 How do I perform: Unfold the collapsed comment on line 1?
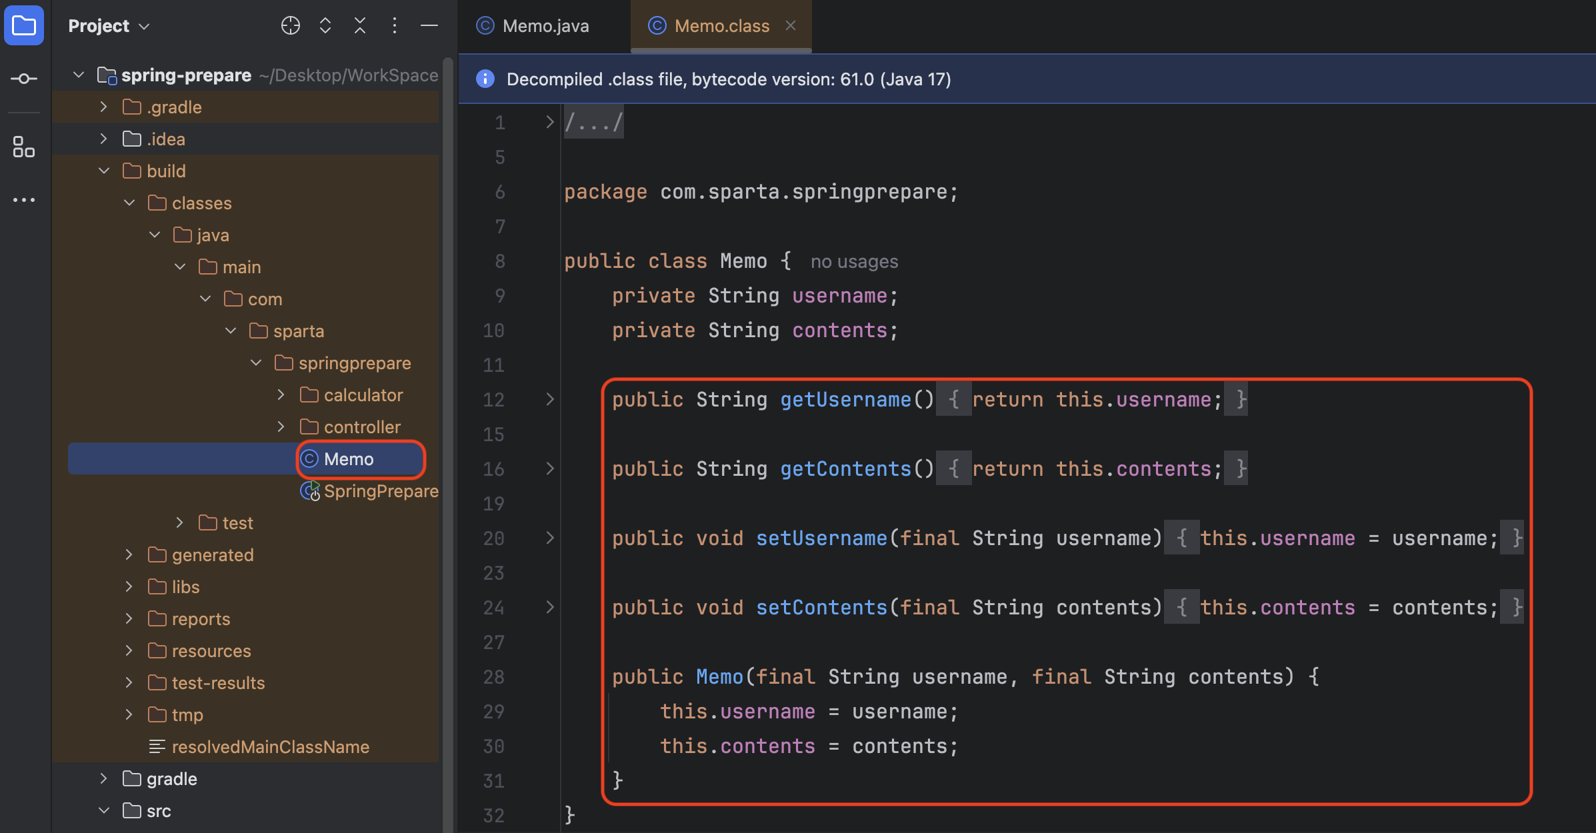click(550, 122)
